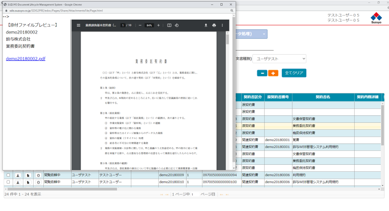
Task: Open the PDF viewer sidebar menu
Action: pos(79,25)
